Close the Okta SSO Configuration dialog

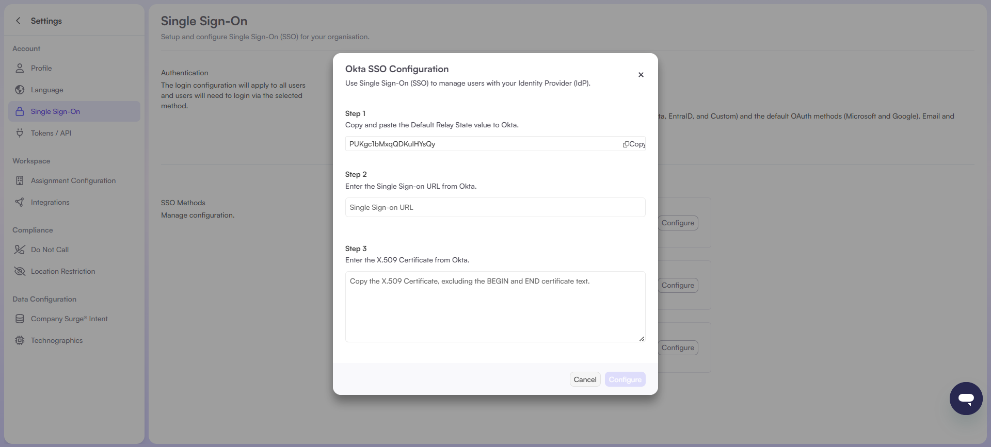tap(641, 75)
